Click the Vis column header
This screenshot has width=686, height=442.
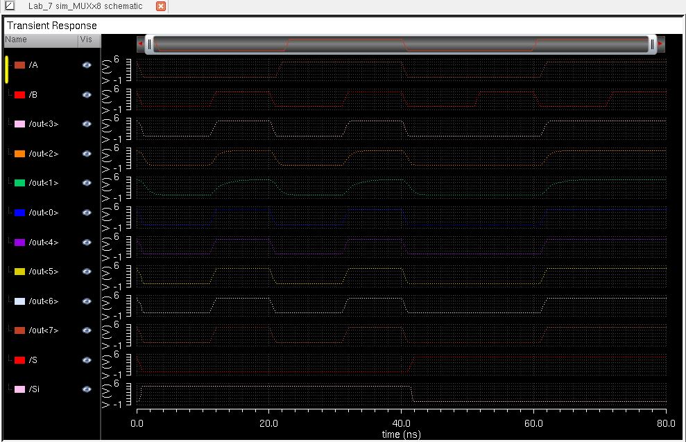(89, 39)
